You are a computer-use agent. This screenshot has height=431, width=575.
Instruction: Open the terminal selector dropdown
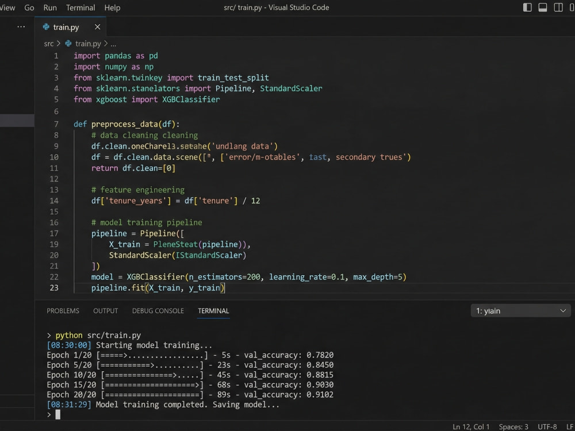tap(521, 311)
